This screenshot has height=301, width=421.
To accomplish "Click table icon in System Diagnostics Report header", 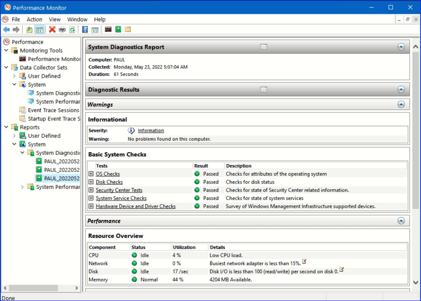I will [x=264, y=47].
